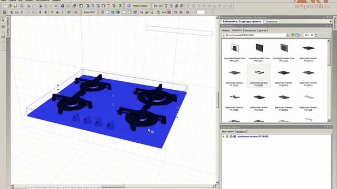Viewport: 337px width, 189px height.
Task: Click the folder-up icon beside library path
Action: tap(292, 35)
